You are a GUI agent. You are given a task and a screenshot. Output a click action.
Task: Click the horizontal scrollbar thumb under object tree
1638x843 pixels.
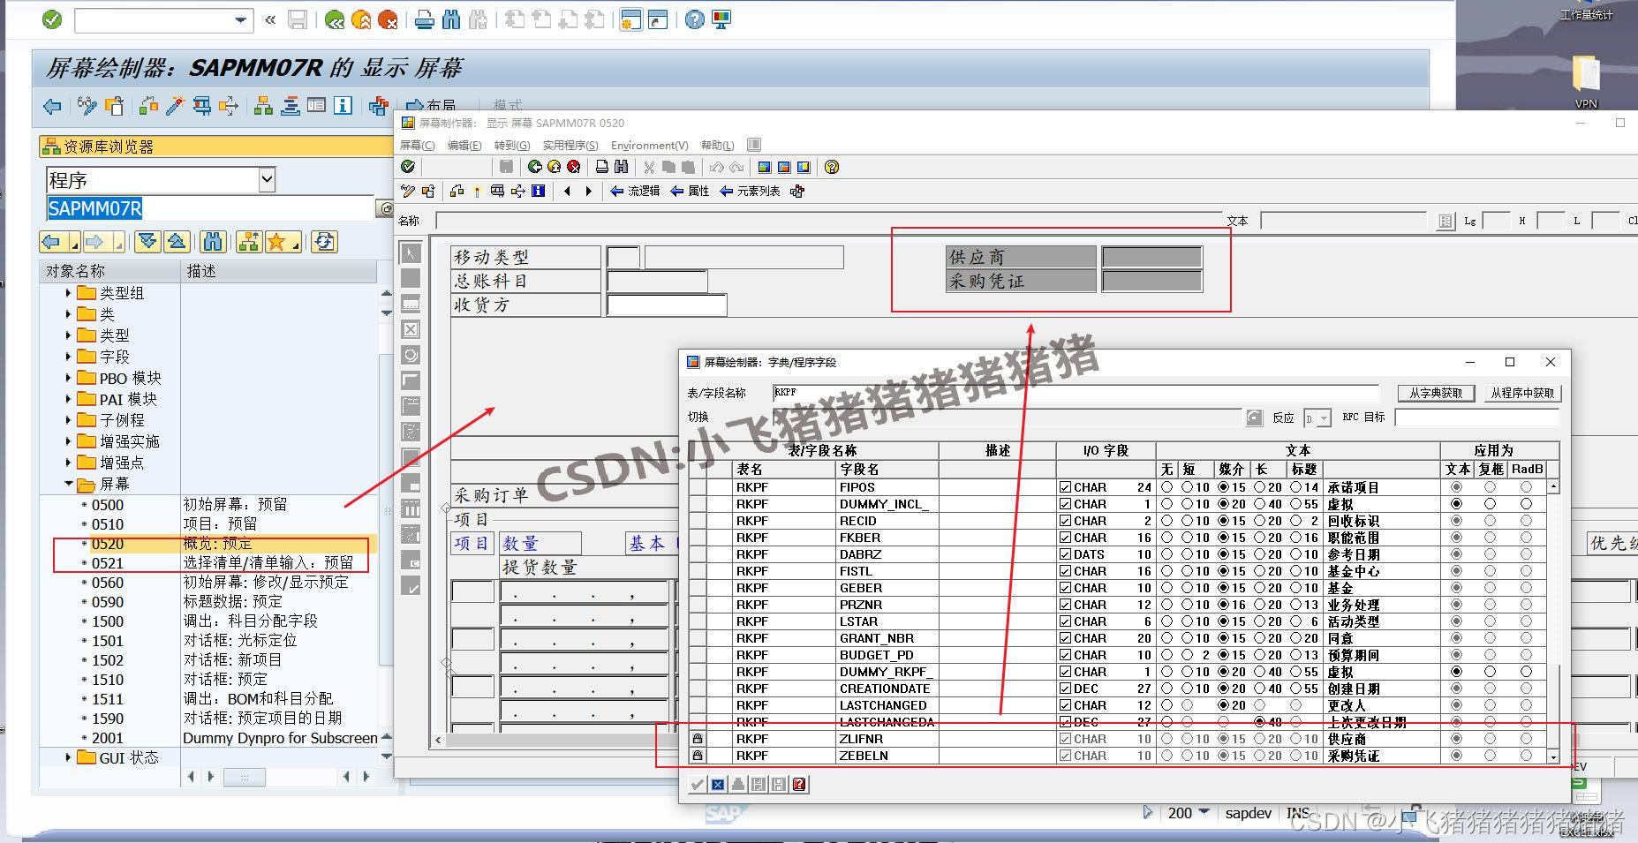245,777
